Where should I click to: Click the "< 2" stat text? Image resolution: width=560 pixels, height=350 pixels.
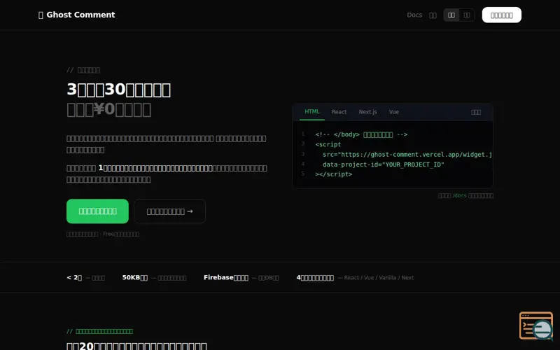[74, 277]
